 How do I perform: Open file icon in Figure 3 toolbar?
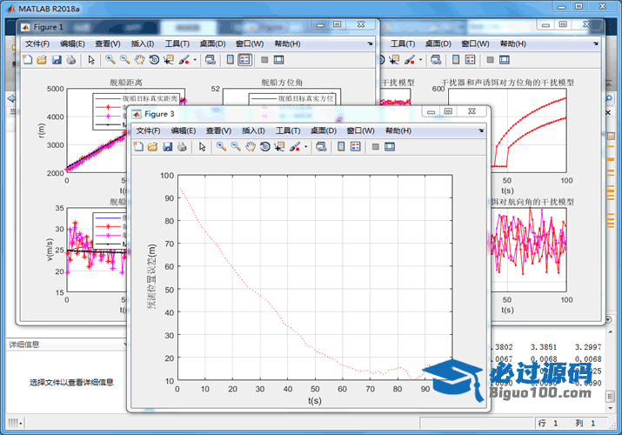click(153, 147)
